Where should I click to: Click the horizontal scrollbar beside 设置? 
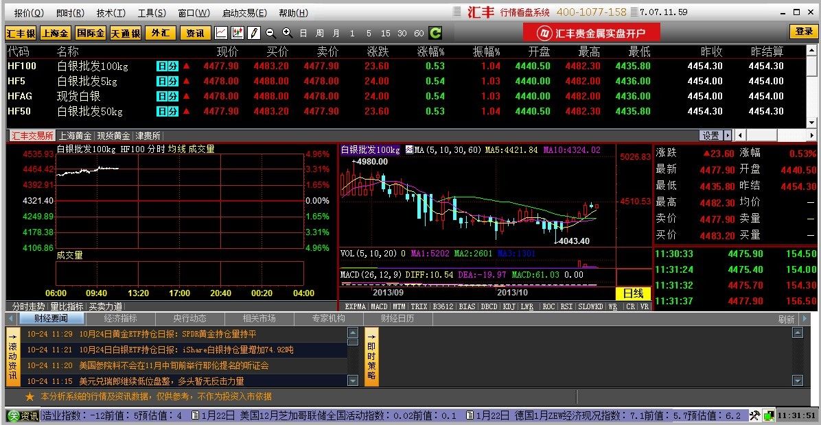pos(776,136)
